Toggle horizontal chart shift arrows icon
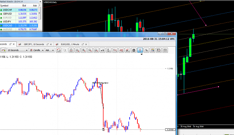Image resolution: width=234 pixels, height=135 pixels. point(103,50)
